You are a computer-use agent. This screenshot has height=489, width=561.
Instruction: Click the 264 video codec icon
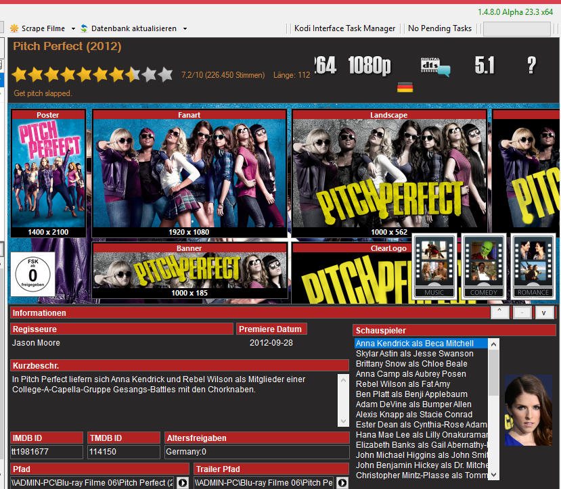tap(326, 66)
